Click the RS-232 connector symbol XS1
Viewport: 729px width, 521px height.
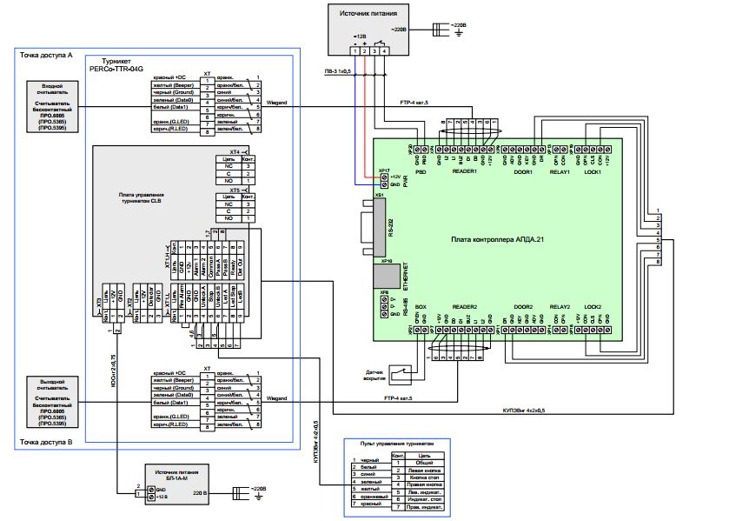(374, 227)
